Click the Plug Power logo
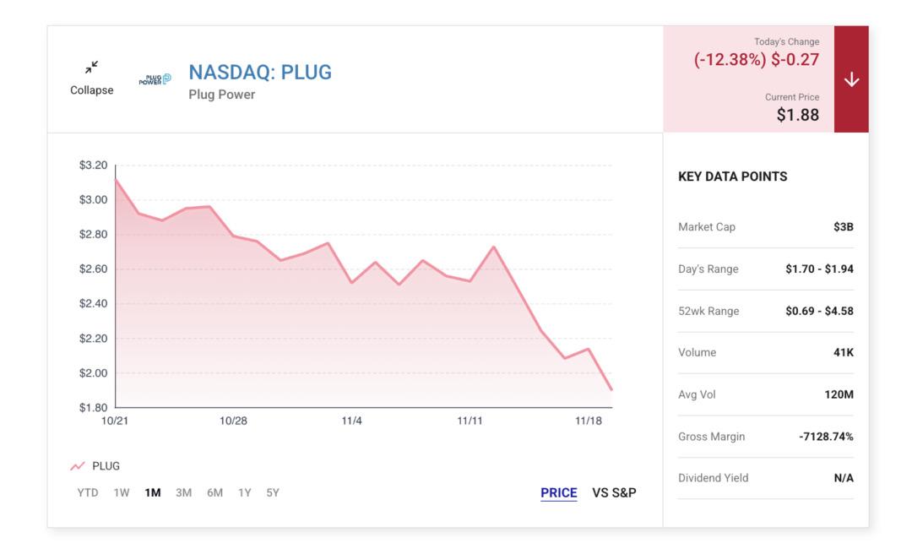 [155, 79]
